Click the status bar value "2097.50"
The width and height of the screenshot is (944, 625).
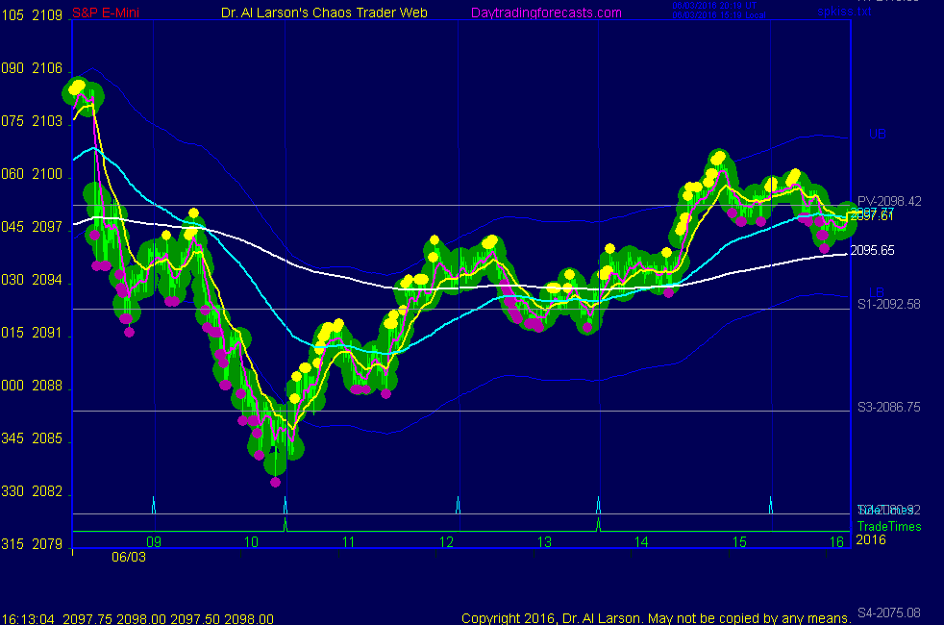pyautogui.click(x=195, y=618)
